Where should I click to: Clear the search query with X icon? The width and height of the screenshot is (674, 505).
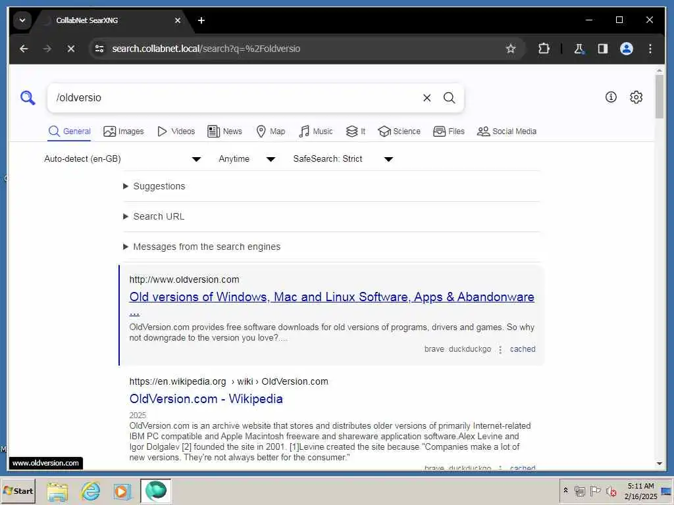(x=427, y=98)
